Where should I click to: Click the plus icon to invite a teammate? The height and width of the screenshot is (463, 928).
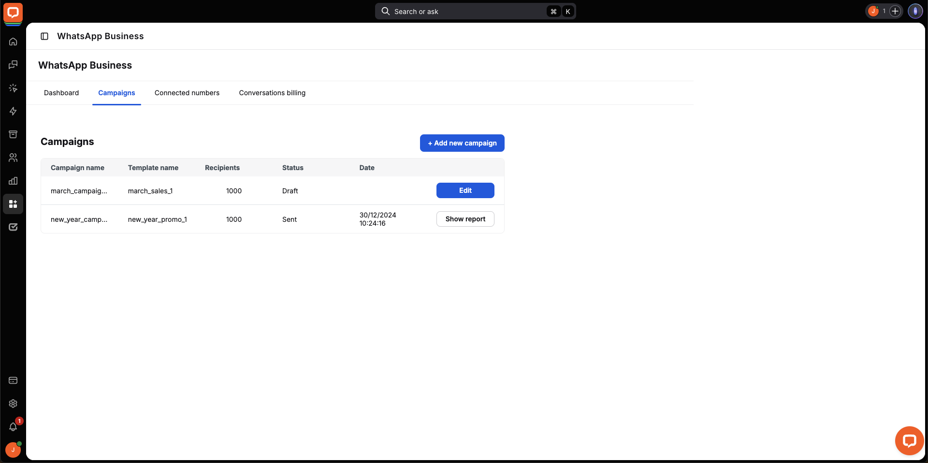pos(895,11)
